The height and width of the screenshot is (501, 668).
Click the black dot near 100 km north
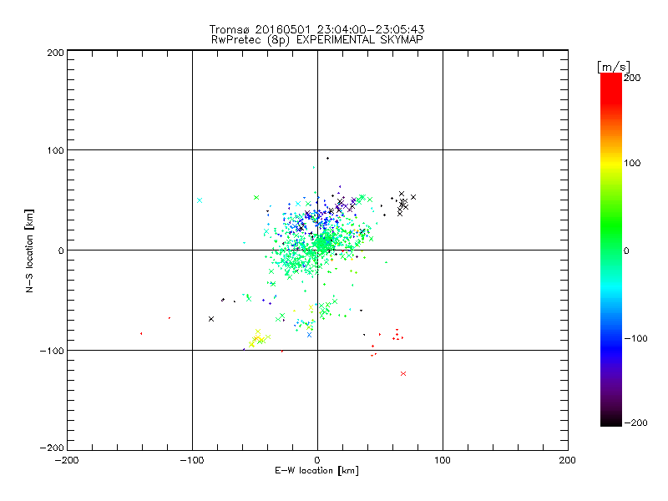pyautogui.click(x=327, y=159)
